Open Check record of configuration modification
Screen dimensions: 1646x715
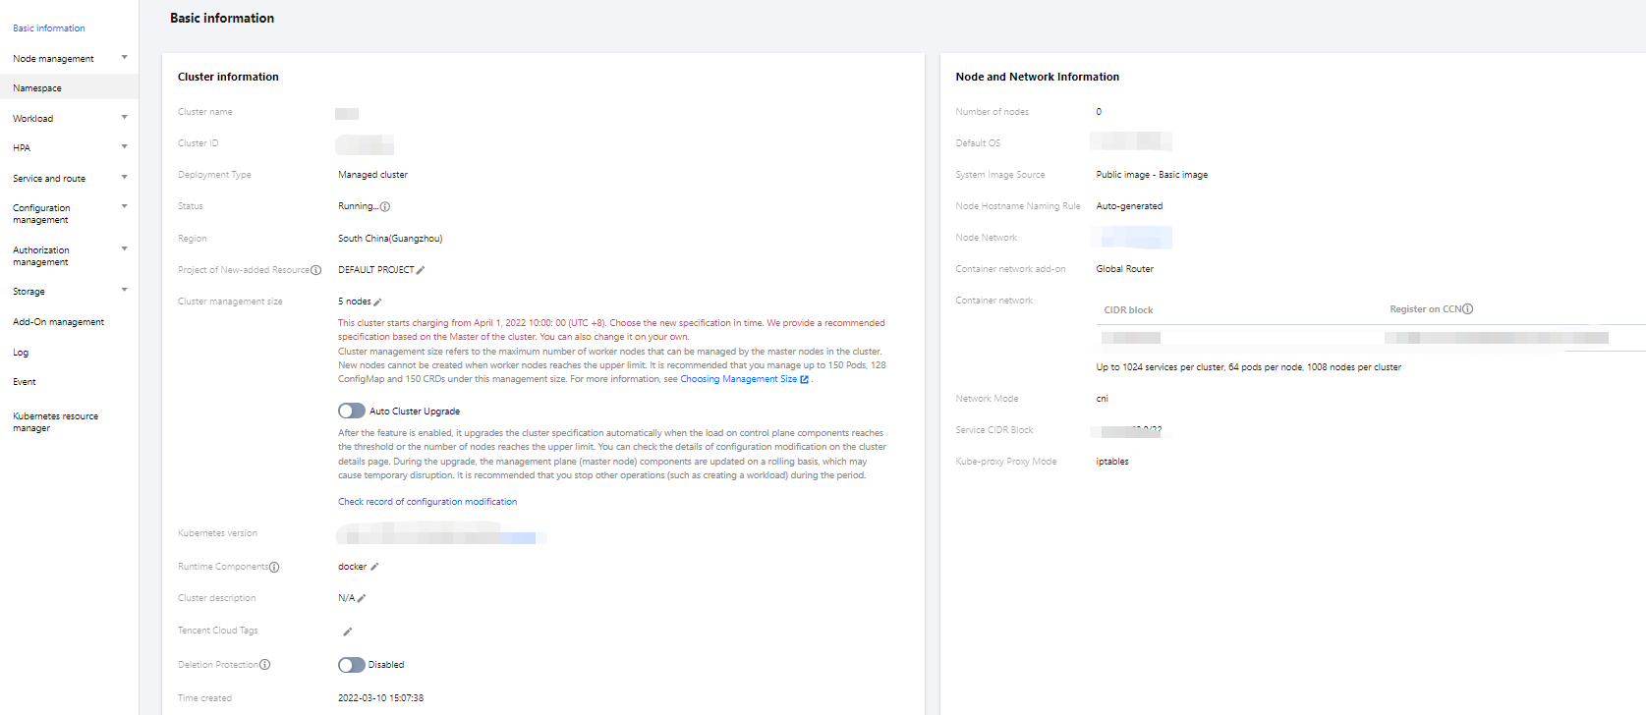pyautogui.click(x=427, y=502)
